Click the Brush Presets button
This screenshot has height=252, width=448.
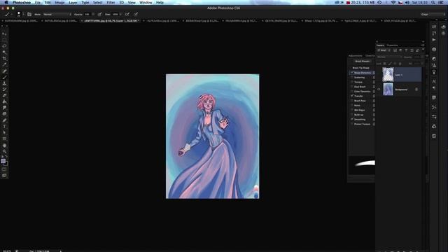pos(363,62)
